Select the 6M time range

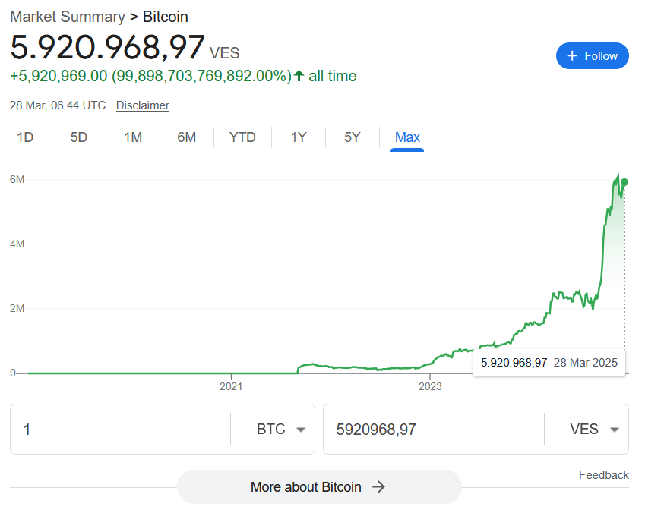pos(186,137)
